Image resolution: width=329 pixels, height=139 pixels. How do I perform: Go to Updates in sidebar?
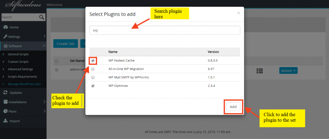(16, 93)
